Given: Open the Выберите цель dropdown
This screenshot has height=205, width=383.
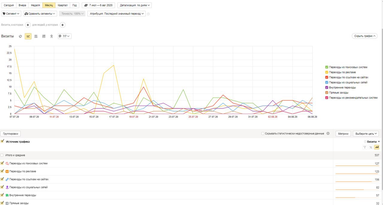Looking at the screenshot, I should tap(366, 134).
